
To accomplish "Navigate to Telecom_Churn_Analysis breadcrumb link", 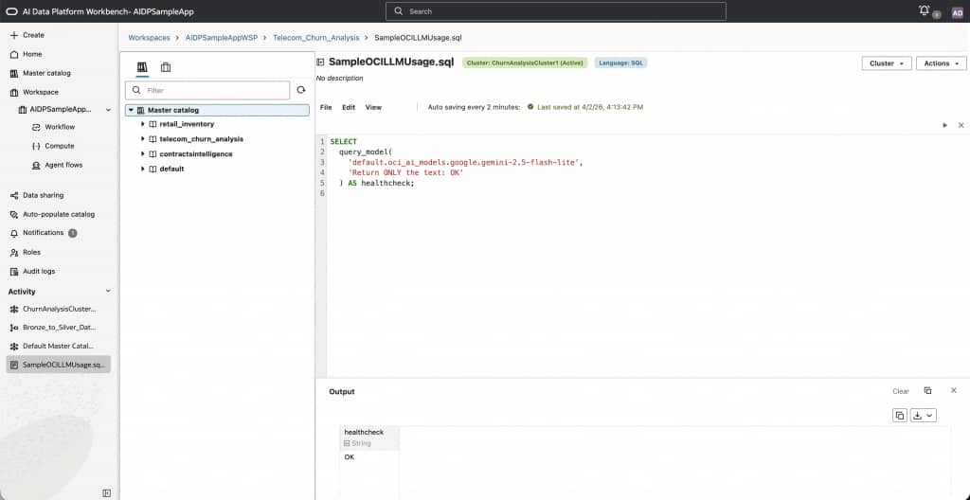I will pyautogui.click(x=316, y=38).
